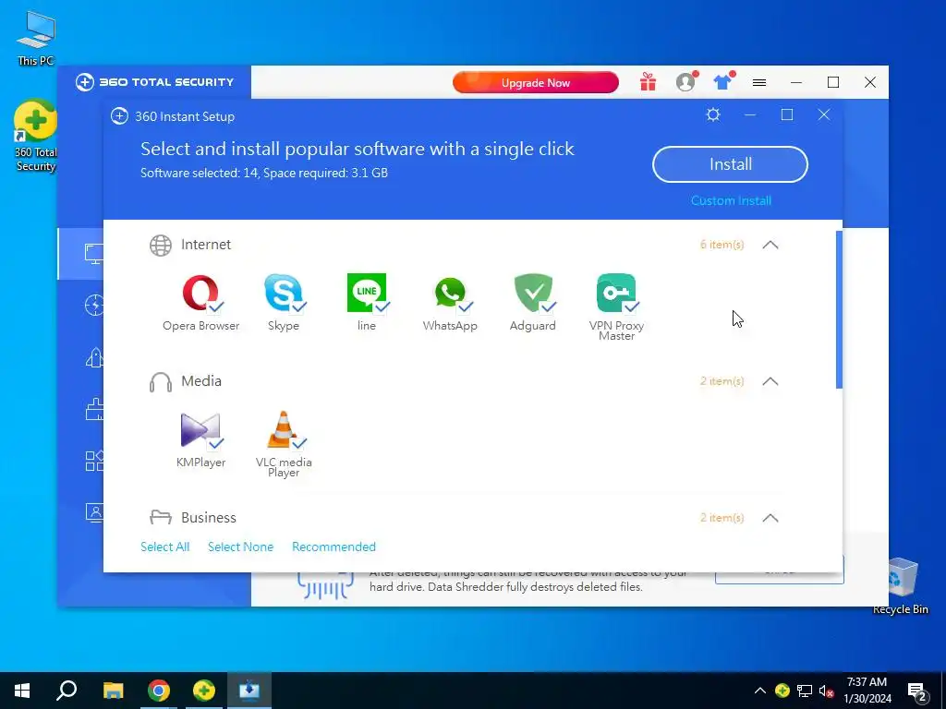Viewport: 946px width, 709px height.
Task: Click the Recommended link
Action: tap(334, 547)
